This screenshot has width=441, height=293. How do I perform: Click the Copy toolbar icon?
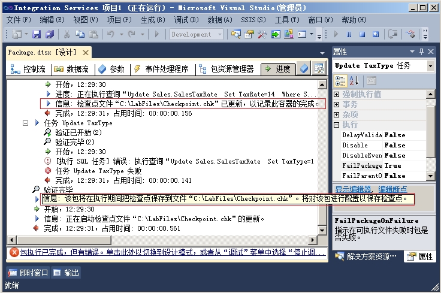click(80, 34)
